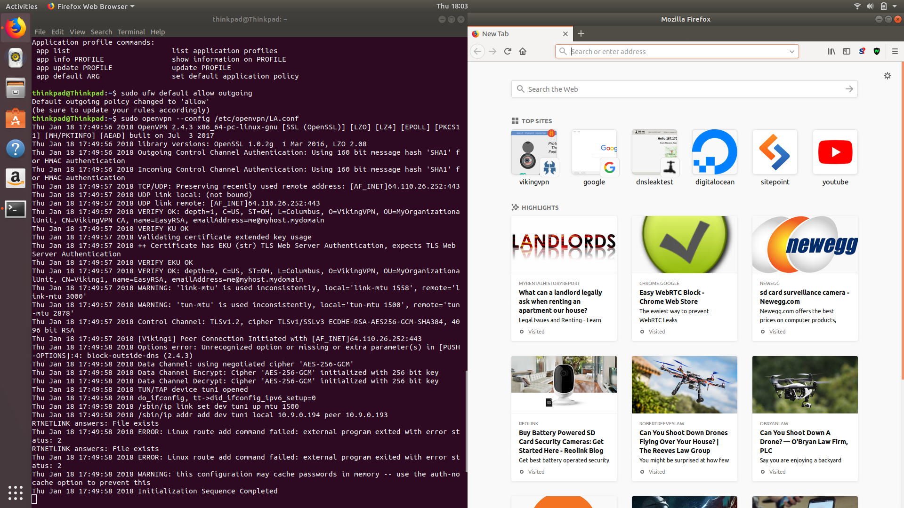Viewport: 904px width, 508px height.
Task: Show applications grid in the dock
Action: tap(16, 492)
